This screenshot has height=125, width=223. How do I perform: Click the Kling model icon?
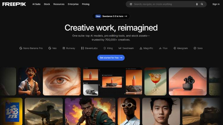click(105, 48)
